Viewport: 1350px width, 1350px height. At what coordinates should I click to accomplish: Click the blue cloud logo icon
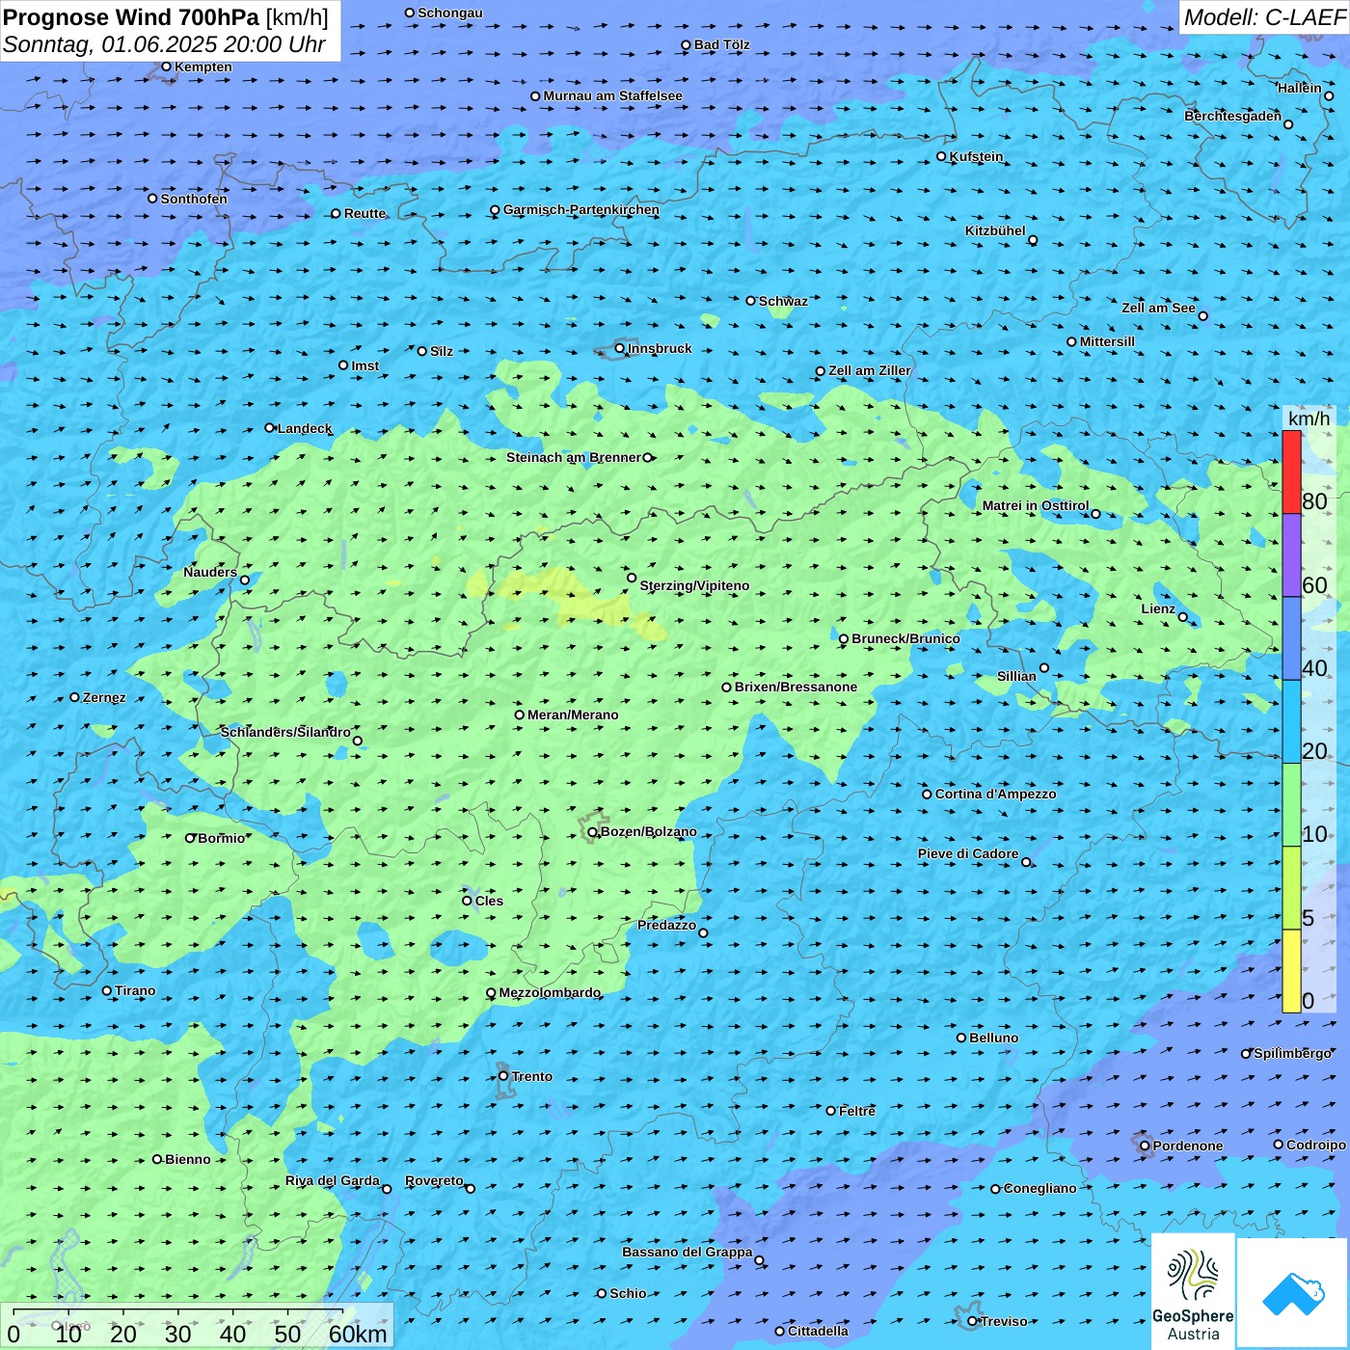[x=1293, y=1294]
